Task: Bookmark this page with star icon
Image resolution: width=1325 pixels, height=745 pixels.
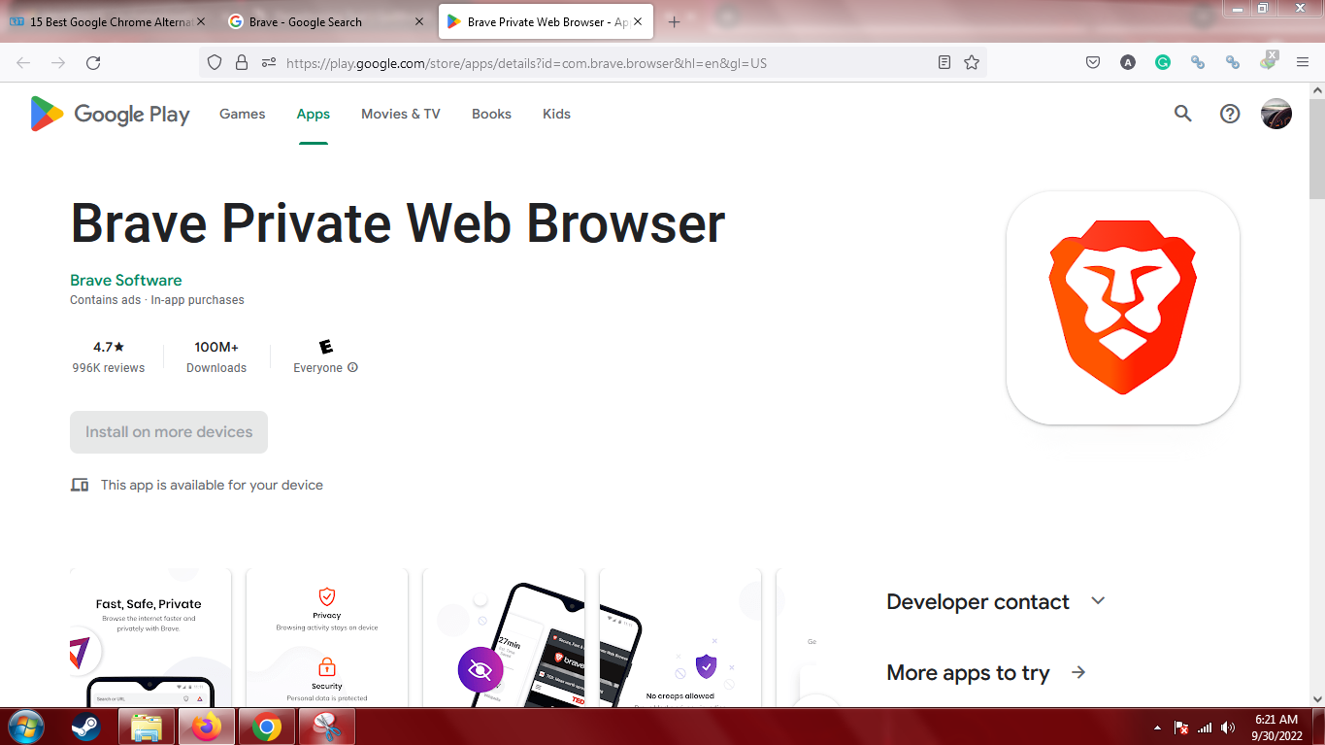Action: (x=972, y=63)
